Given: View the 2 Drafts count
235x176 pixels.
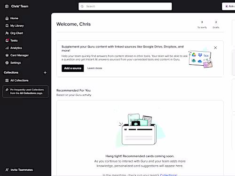Looking at the screenshot, I should (x=216, y=25).
